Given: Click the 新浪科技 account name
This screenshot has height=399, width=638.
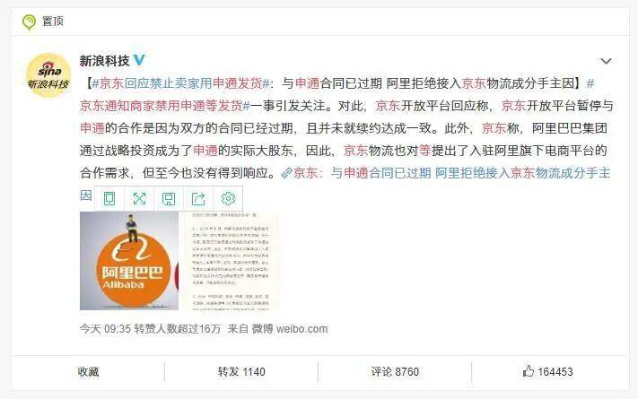Looking at the screenshot, I should click(104, 61).
